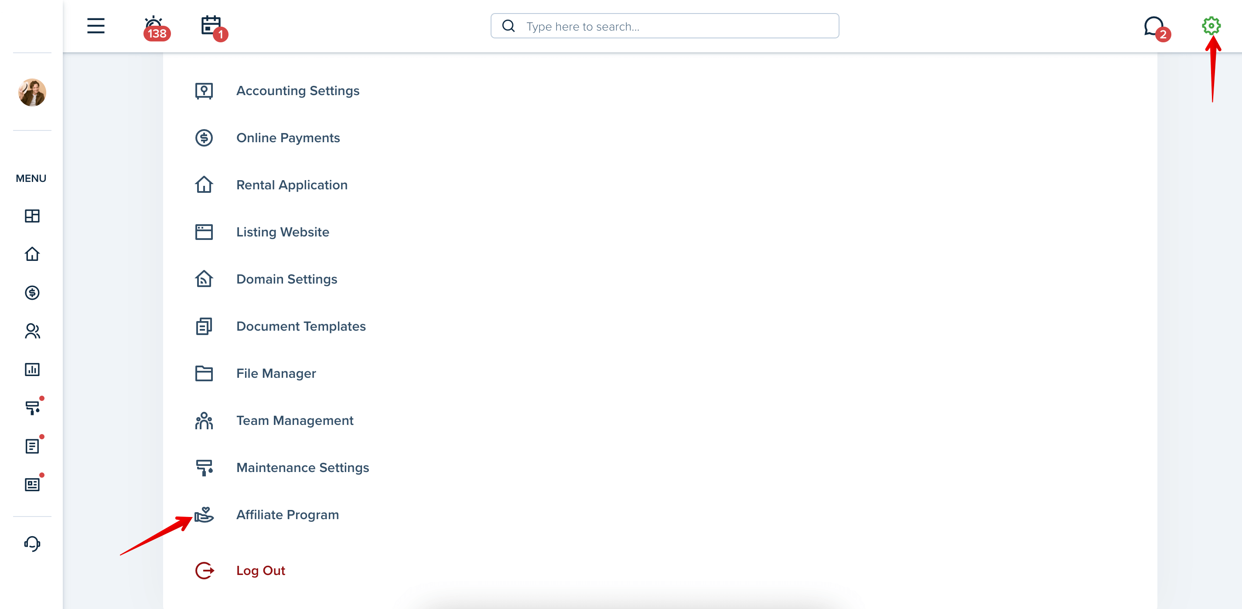
Task: Open Contacts people icon in sidebar
Action: pyautogui.click(x=32, y=331)
